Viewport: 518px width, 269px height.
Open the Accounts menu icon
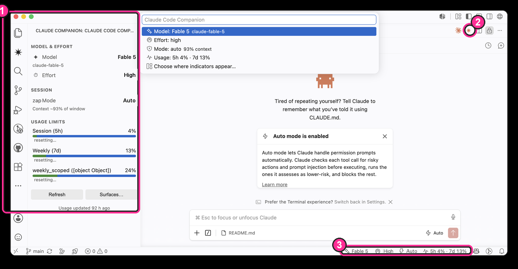tap(18, 218)
